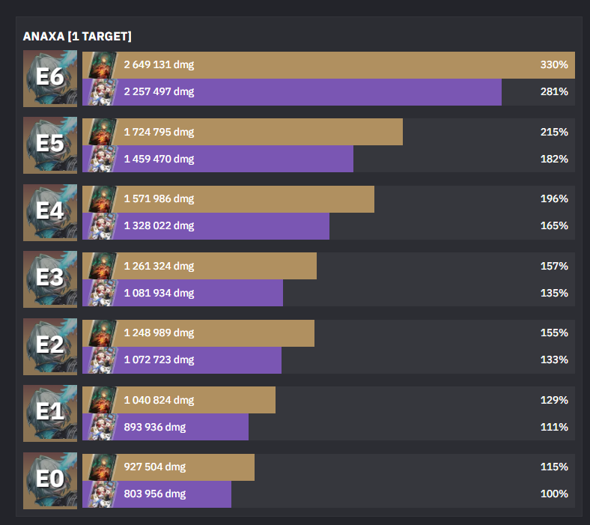This screenshot has height=525, width=590.
Task: Click the E2 Anaxa character portrait
Action: 50,347
